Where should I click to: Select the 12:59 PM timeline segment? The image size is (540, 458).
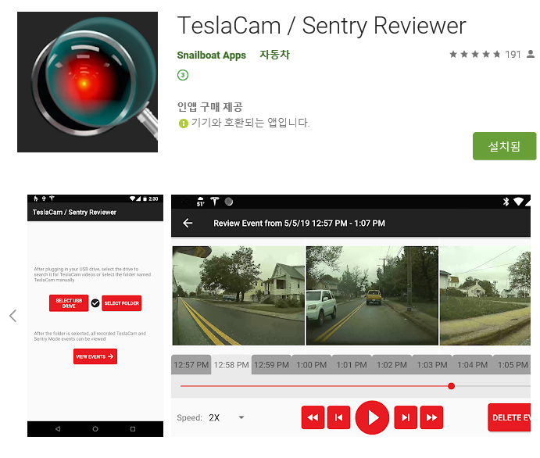coord(271,365)
